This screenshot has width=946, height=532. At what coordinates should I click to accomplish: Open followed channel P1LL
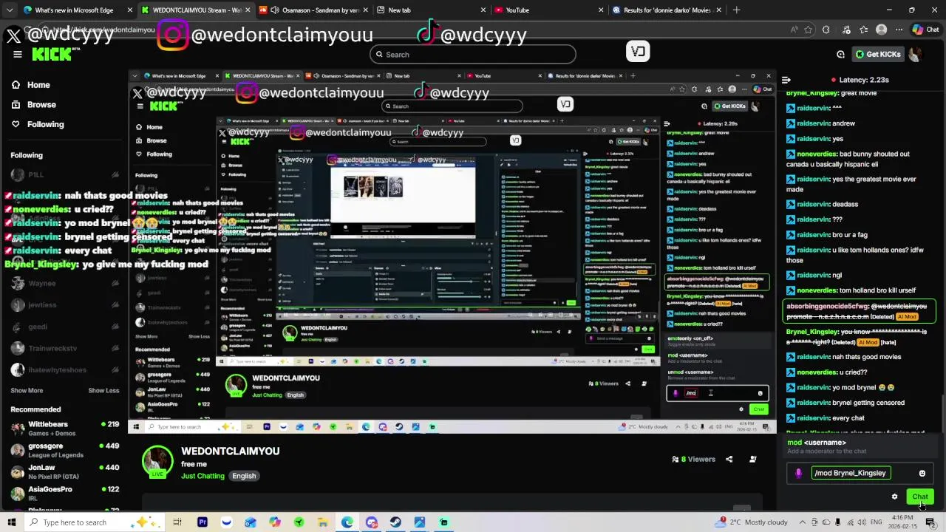(x=65, y=175)
